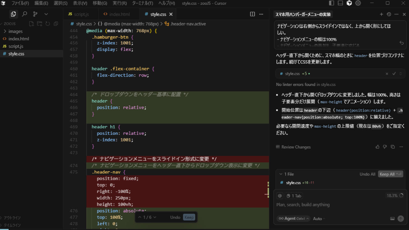This screenshot has height=230, width=409.
Task: Open editor more actions menu
Action: [261, 14]
